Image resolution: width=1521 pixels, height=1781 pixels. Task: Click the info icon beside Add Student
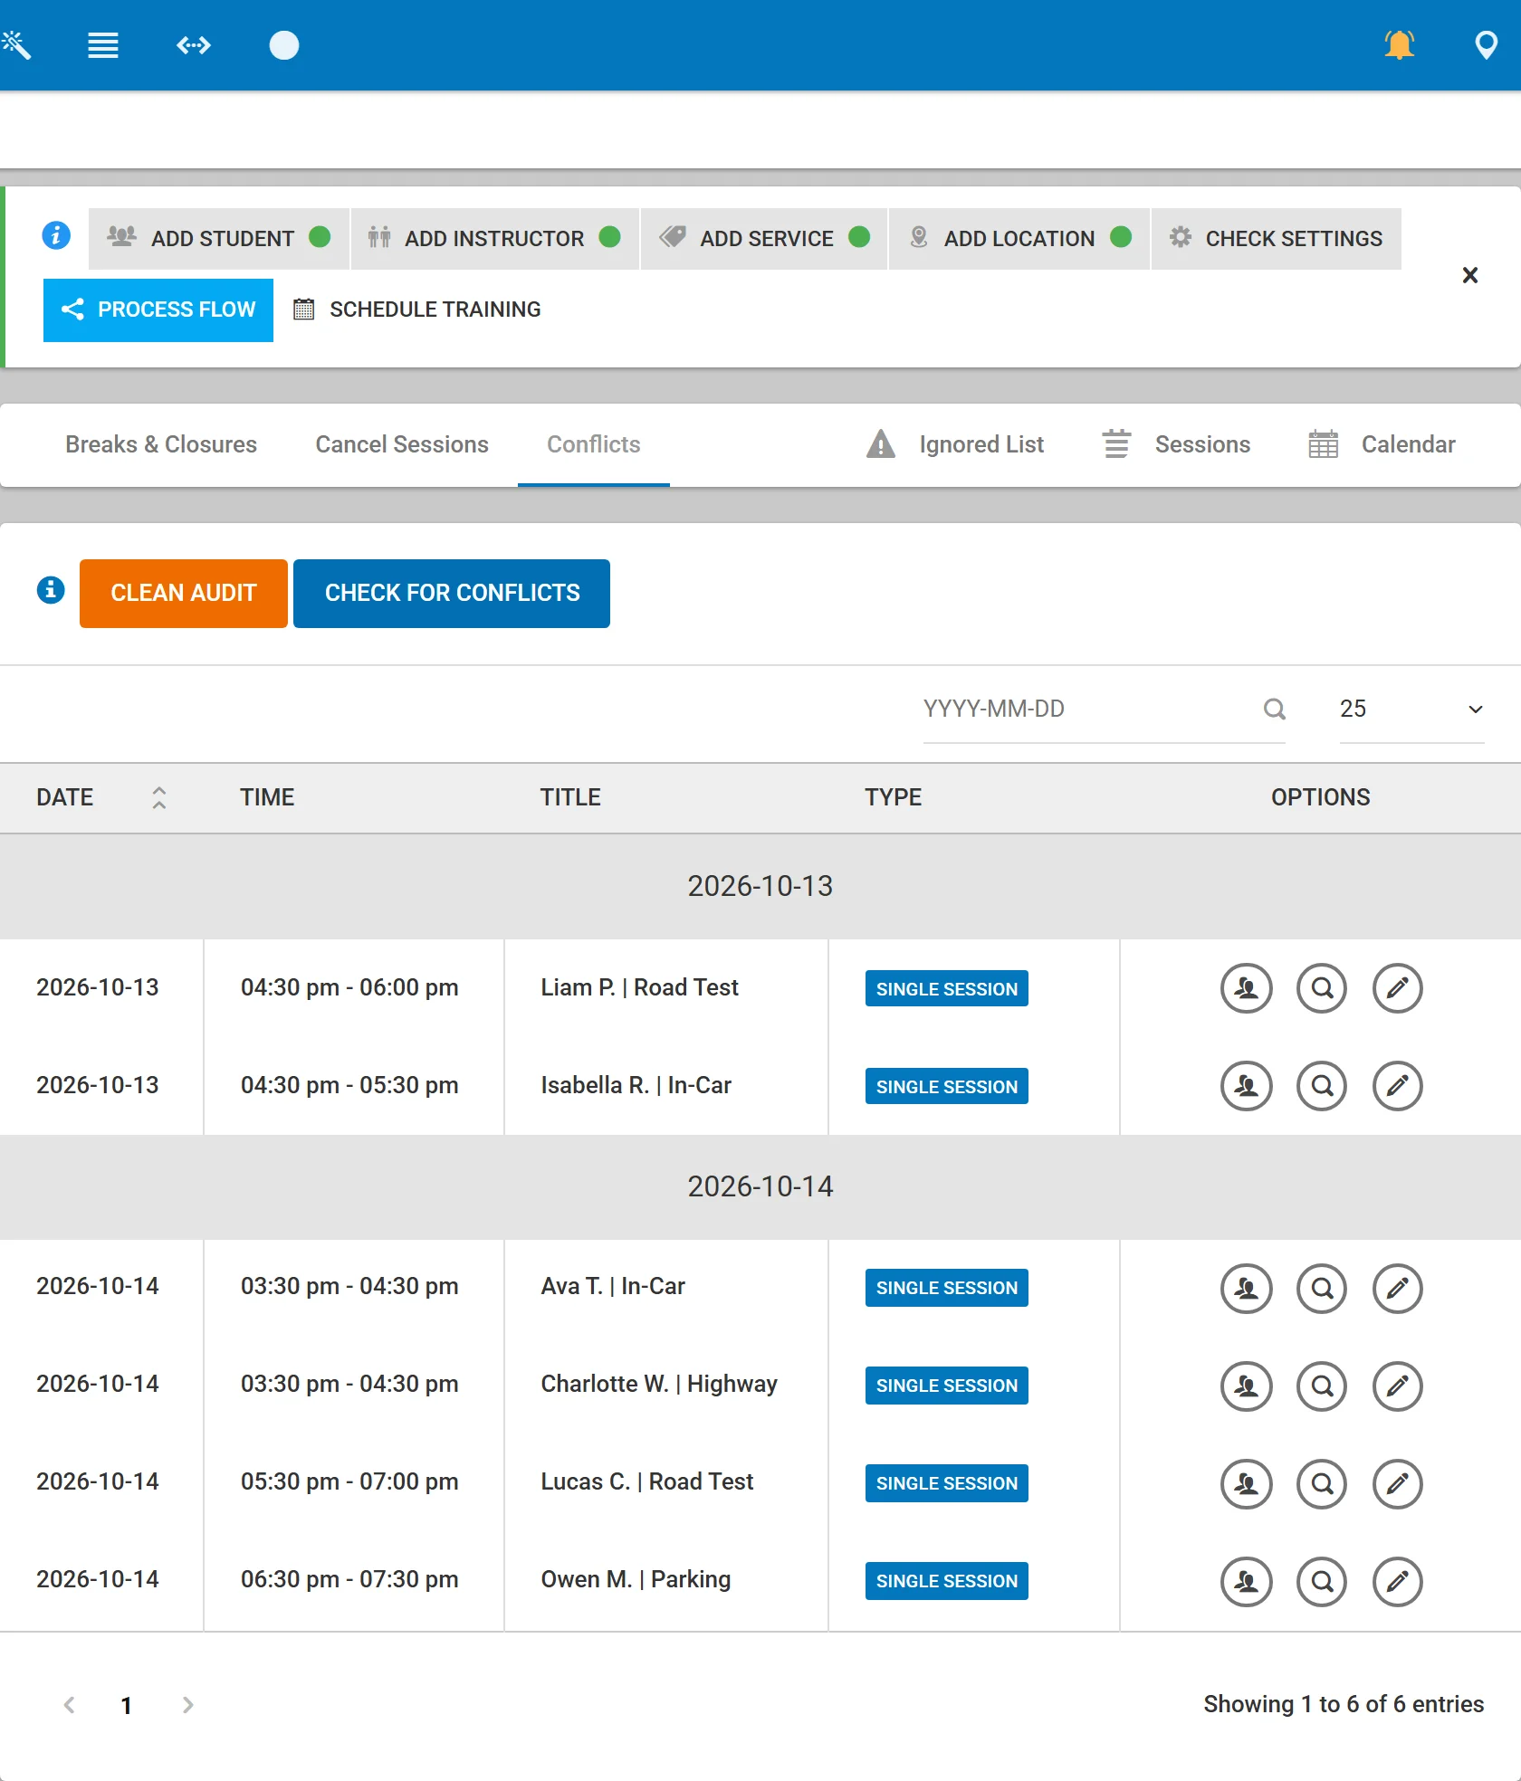(56, 235)
